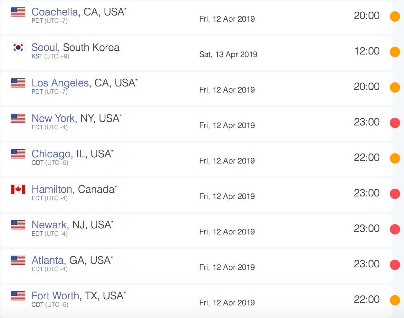Click the US flag beside Coachella
404x318 pixels.
pyautogui.click(x=18, y=12)
